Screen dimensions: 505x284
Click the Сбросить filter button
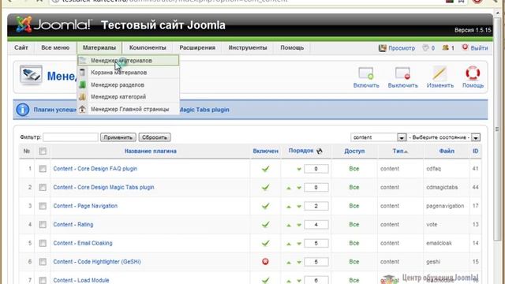(x=155, y=137)
